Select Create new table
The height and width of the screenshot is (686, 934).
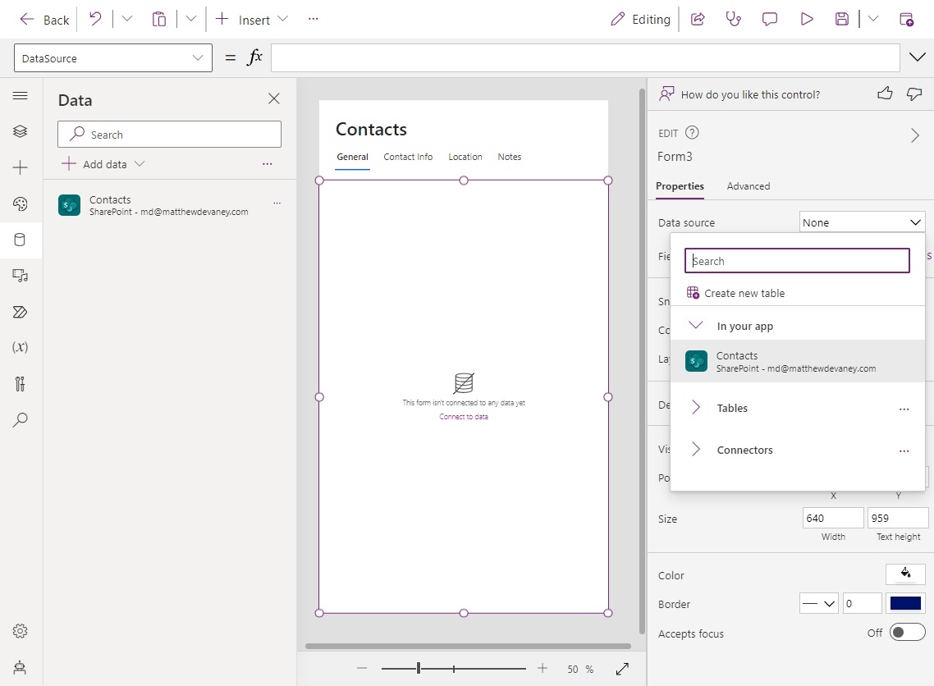tap(745, 292)
